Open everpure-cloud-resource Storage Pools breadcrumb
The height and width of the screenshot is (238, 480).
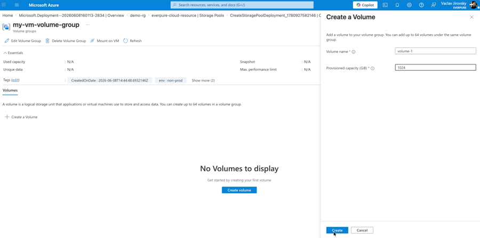[x=188, y=15]
